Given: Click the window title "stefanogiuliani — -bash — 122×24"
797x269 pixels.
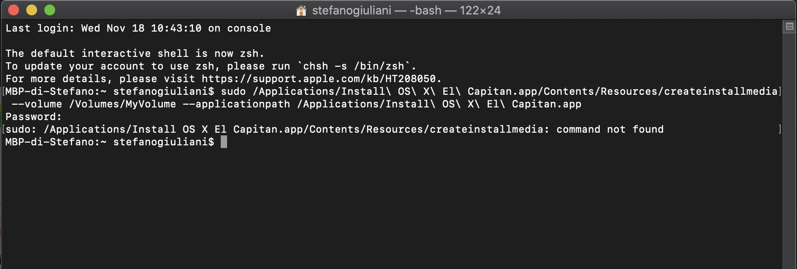Looking at the screenshot, I should [x=406, y=10].
